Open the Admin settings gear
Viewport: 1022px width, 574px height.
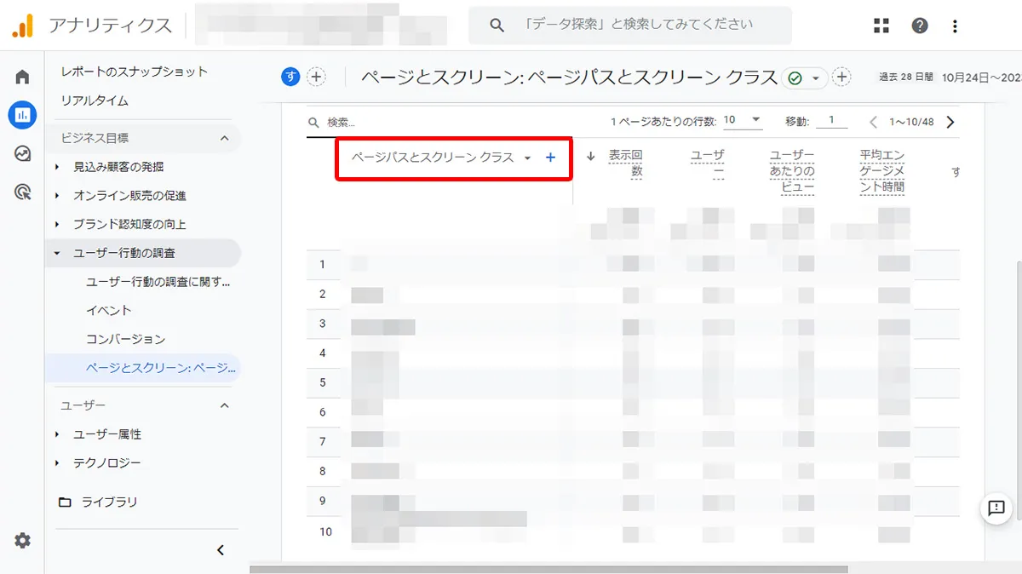pyautogui.click(x=21, y=541)
